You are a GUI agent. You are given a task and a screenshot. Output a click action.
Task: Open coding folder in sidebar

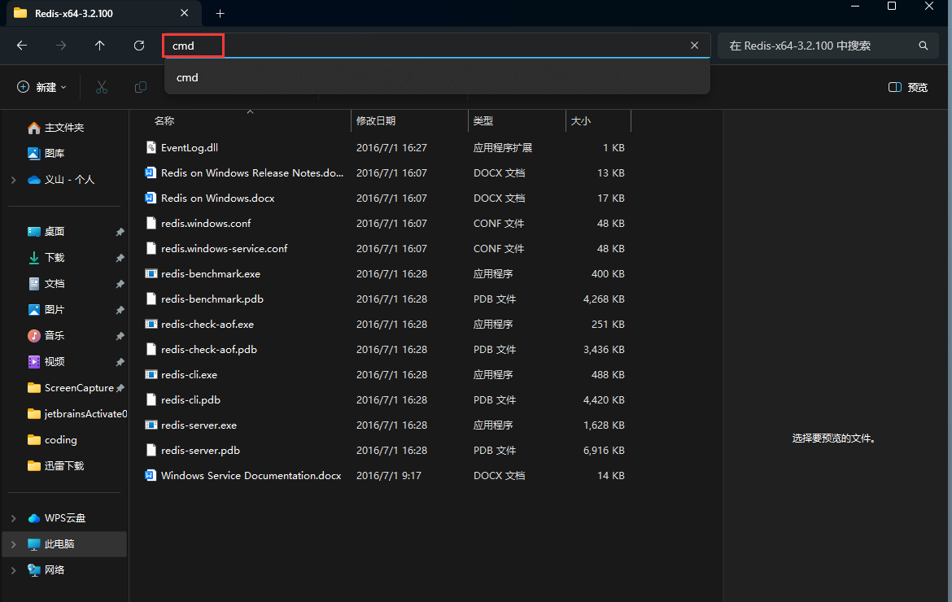pyautogui.click(x=61, y=440)
